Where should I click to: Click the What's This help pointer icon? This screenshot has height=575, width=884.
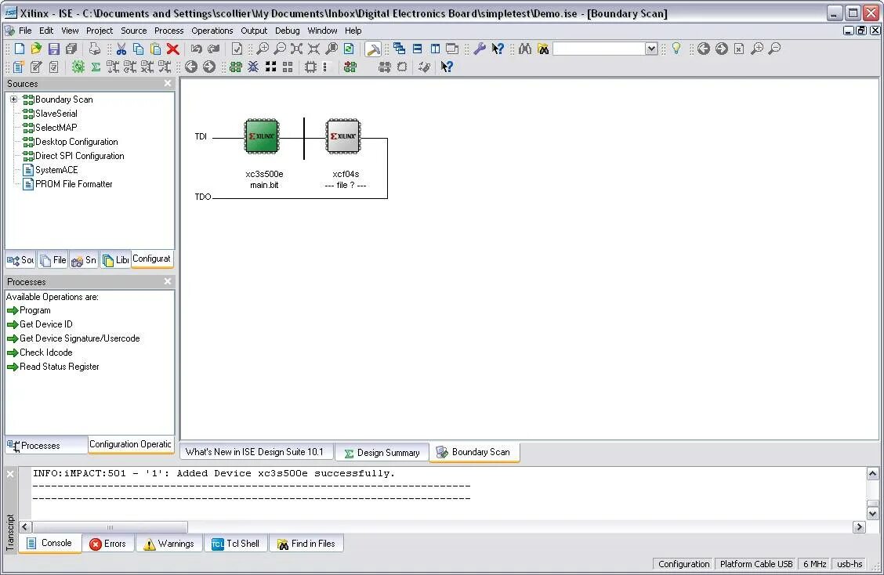[497, 49]
